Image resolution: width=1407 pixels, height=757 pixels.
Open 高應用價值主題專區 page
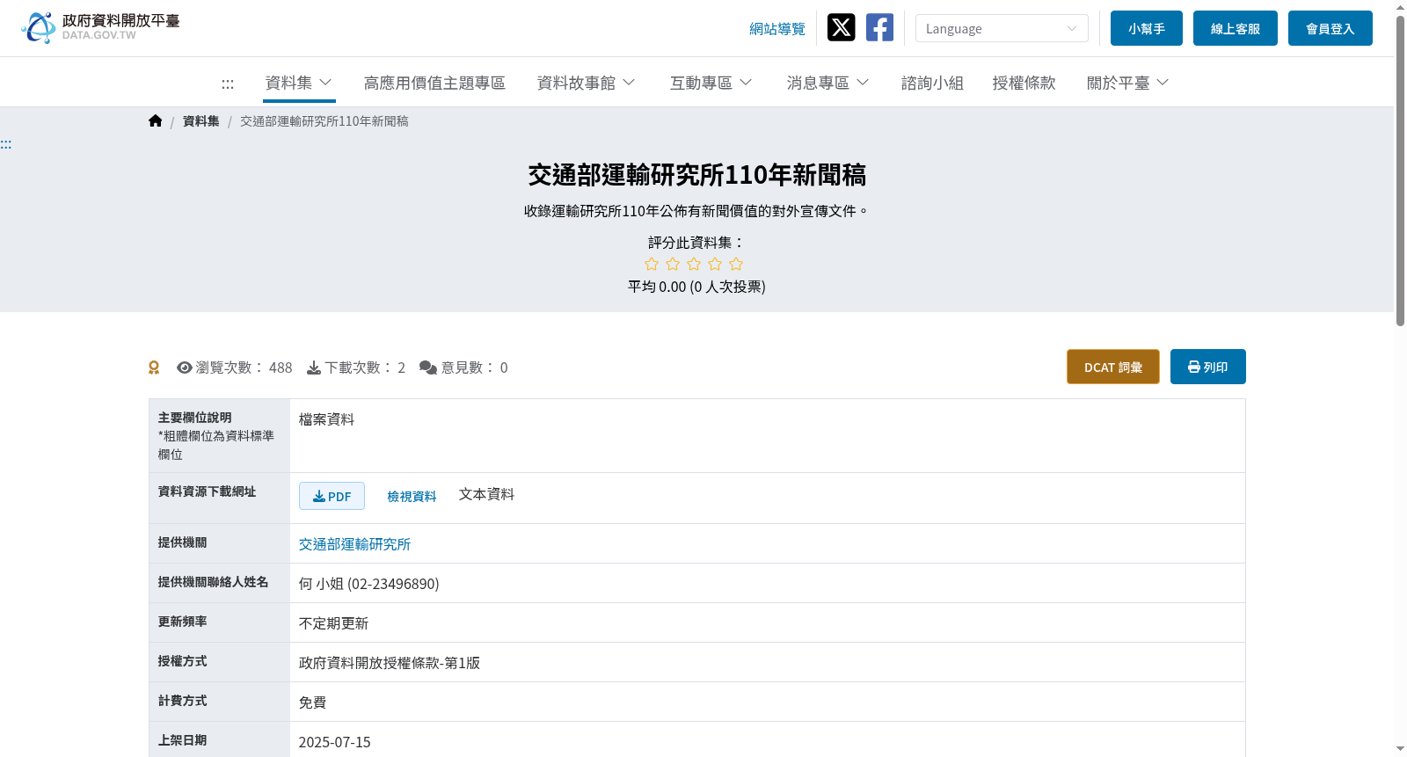(434, 83)
